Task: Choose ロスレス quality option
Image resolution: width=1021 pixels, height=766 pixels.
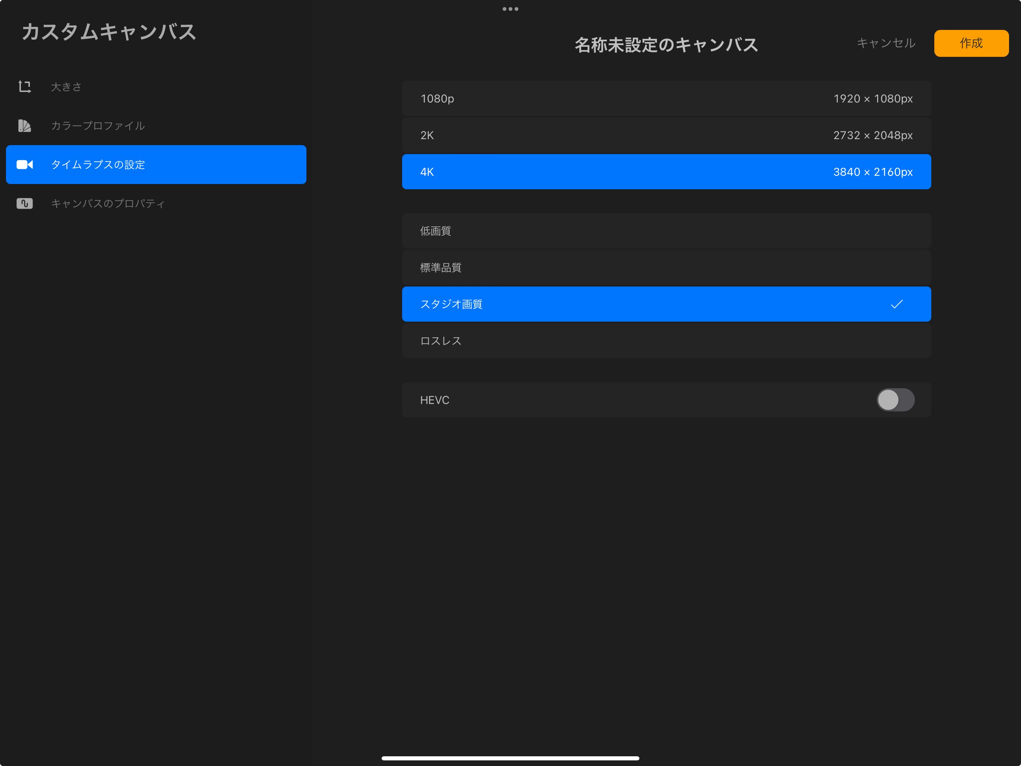Action: click(666, 341)
